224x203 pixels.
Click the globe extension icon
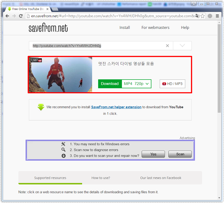pyautogui.click(x=210, y=16)
